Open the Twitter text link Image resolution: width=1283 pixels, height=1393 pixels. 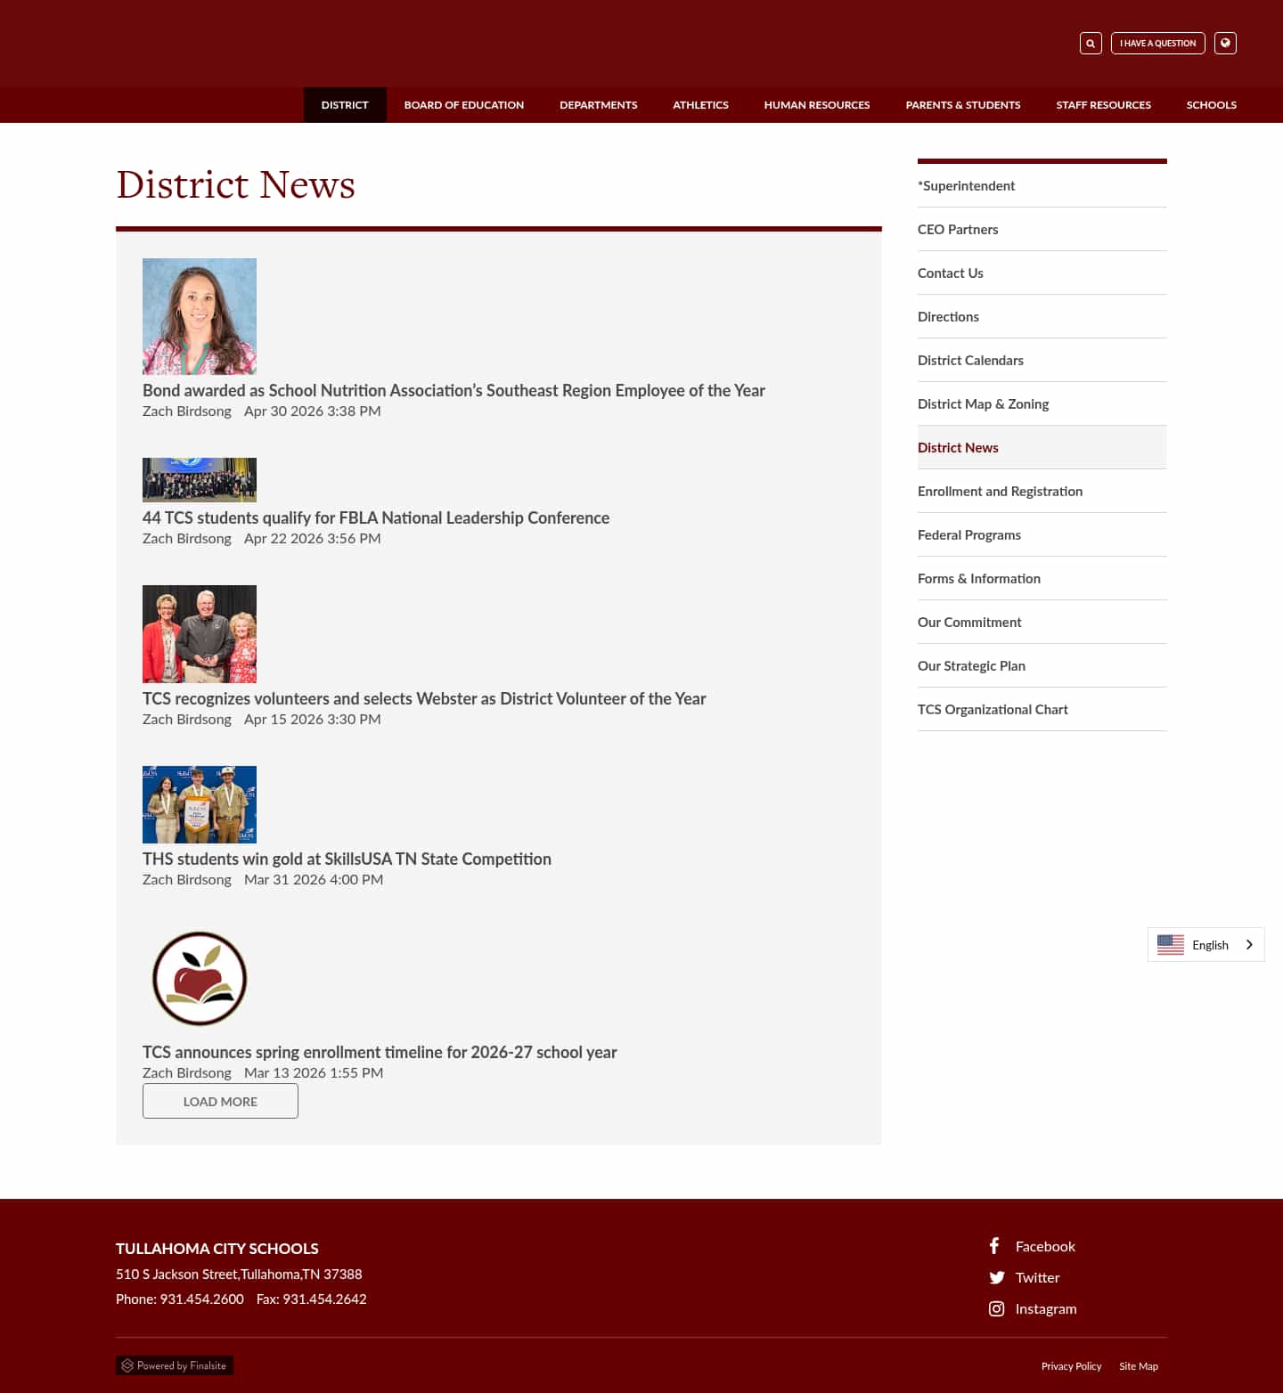[1037, 1277]
